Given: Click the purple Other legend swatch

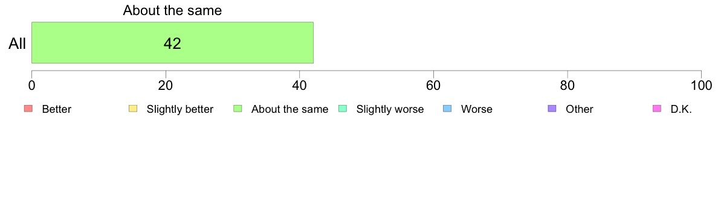Looking at the screenshot, I should pos(552,109).
